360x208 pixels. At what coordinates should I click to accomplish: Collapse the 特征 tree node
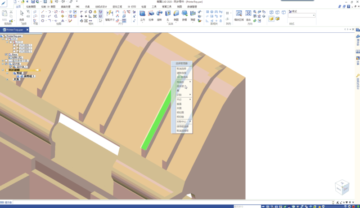click(7, 73)
